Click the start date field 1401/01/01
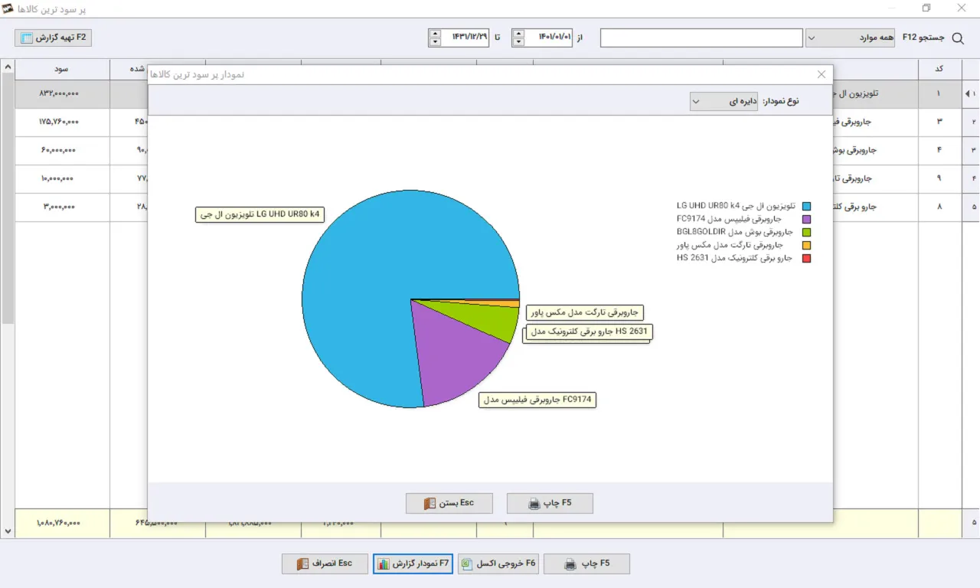980x588 pixels. 549,38
